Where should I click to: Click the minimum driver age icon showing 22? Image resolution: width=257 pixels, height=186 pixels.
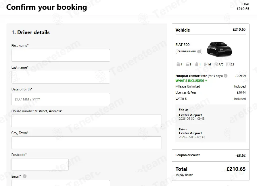point(228,64)
